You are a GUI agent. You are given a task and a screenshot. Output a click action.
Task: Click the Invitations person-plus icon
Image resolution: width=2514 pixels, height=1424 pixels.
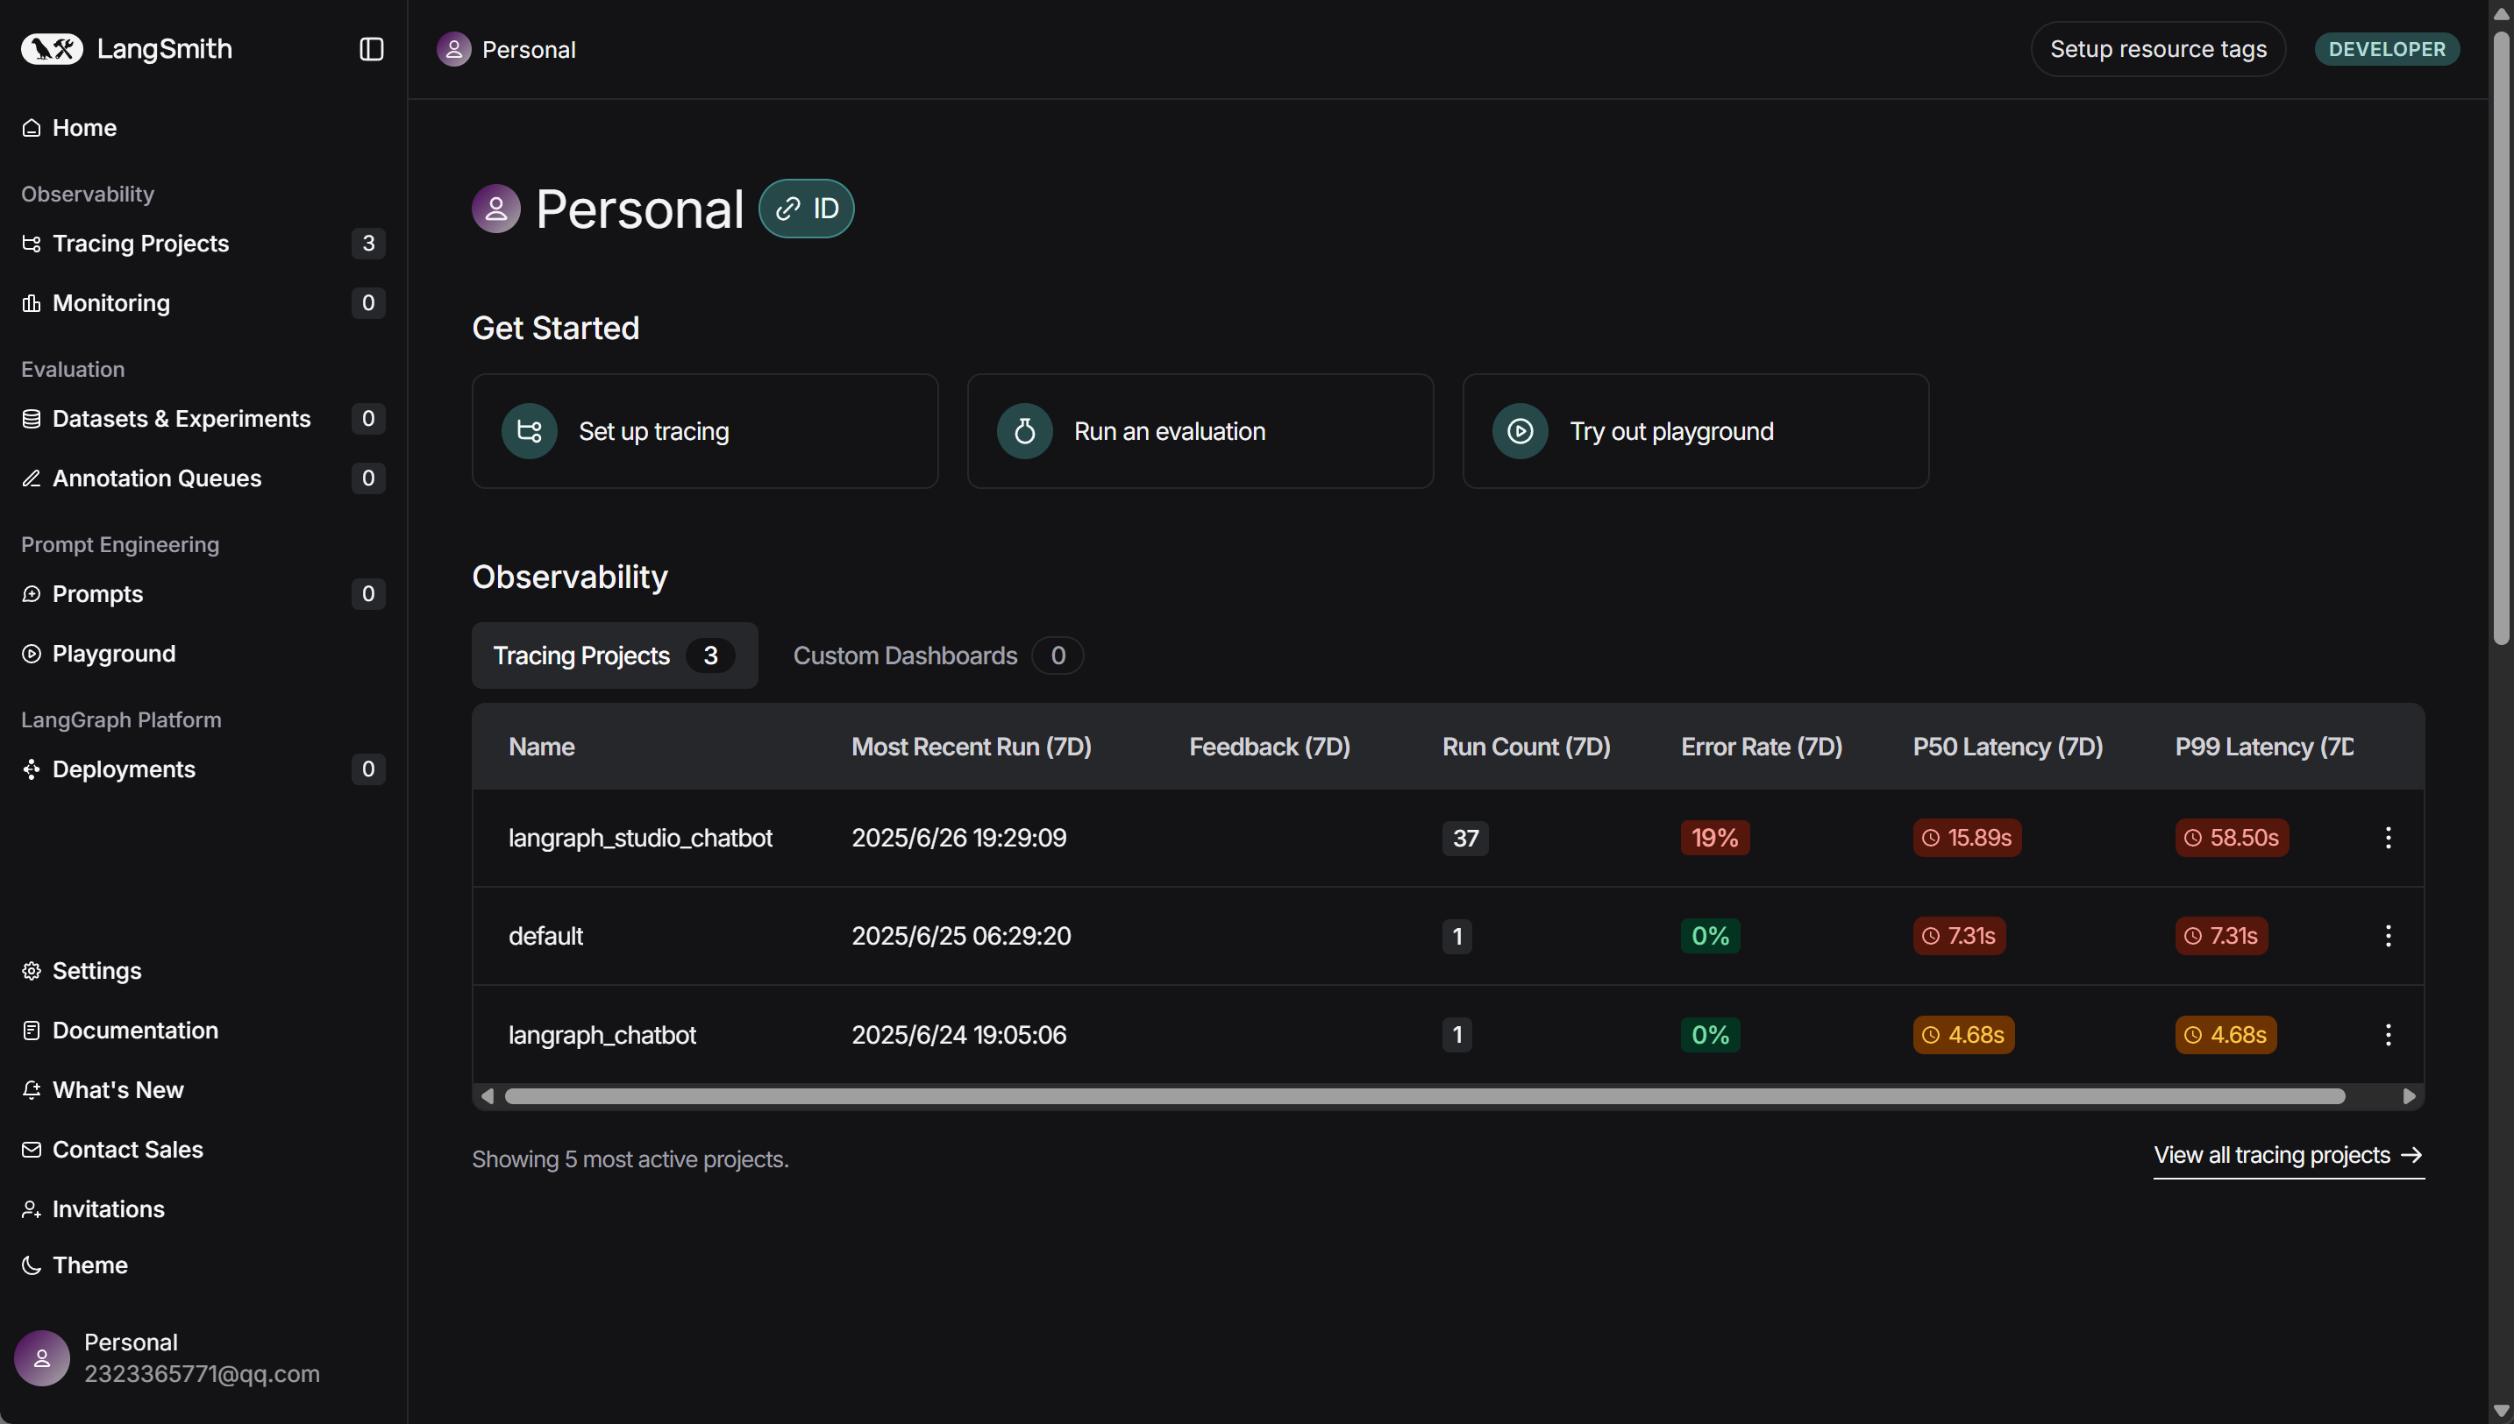[x=32, y=1208]
